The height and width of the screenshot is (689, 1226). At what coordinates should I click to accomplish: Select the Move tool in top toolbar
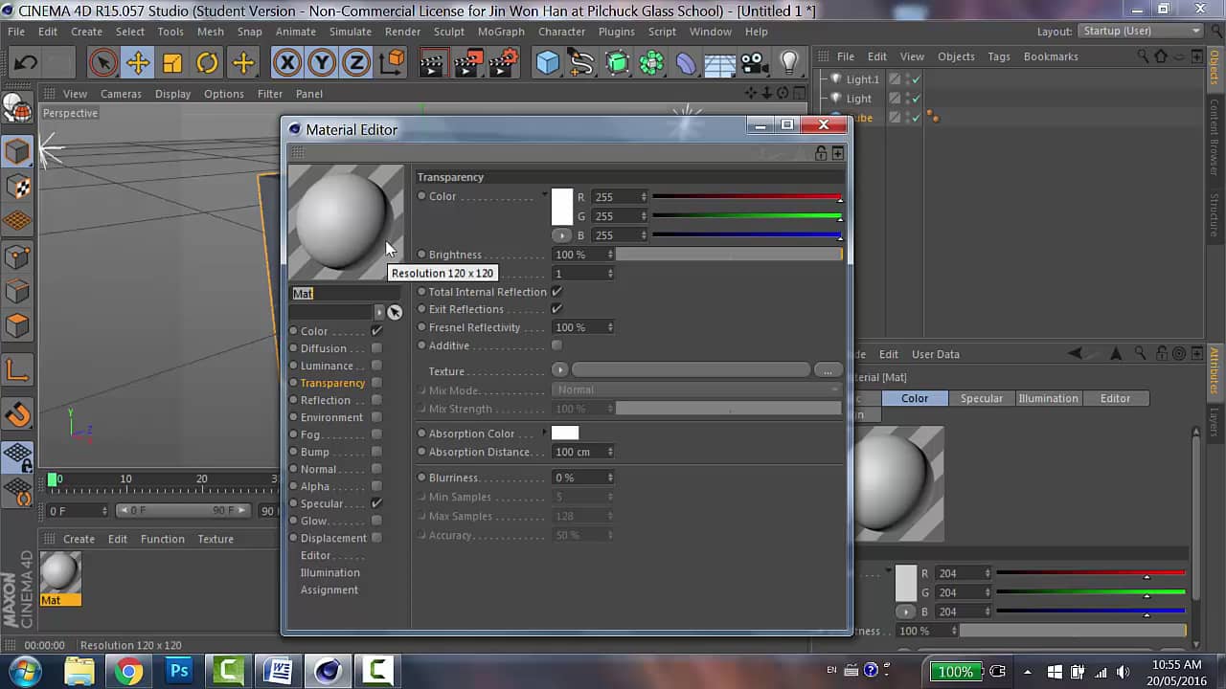138,63
